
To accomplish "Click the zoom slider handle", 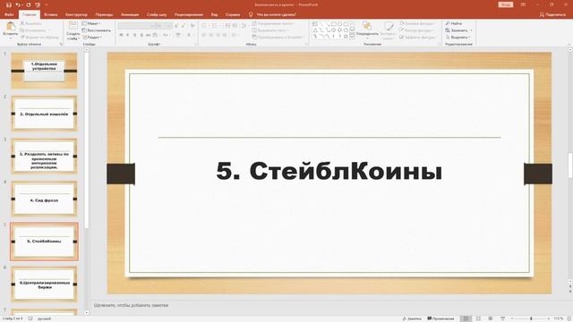I will coord(531,318).
